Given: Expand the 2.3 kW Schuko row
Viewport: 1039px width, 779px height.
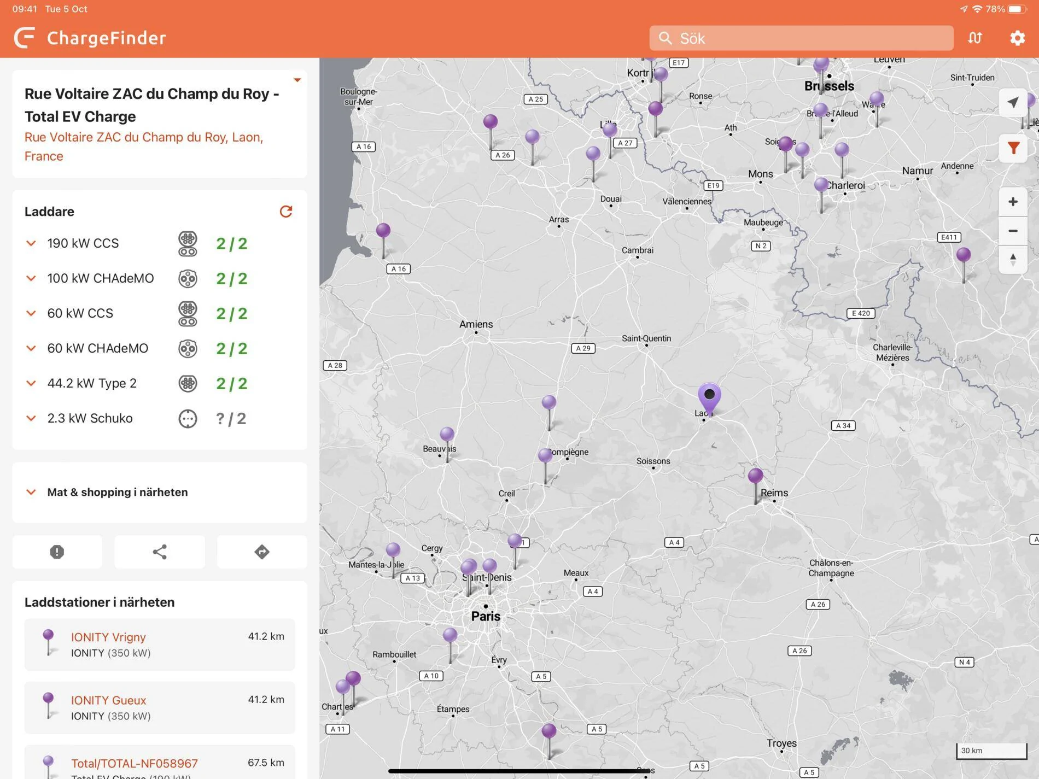Looking at the screenshot, I should click(x=31, y=418).
